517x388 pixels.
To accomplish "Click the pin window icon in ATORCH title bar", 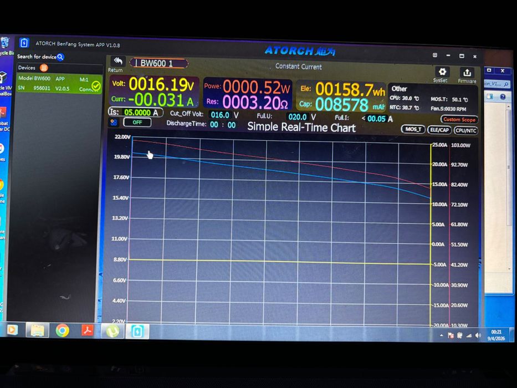I will click(435, 55).
